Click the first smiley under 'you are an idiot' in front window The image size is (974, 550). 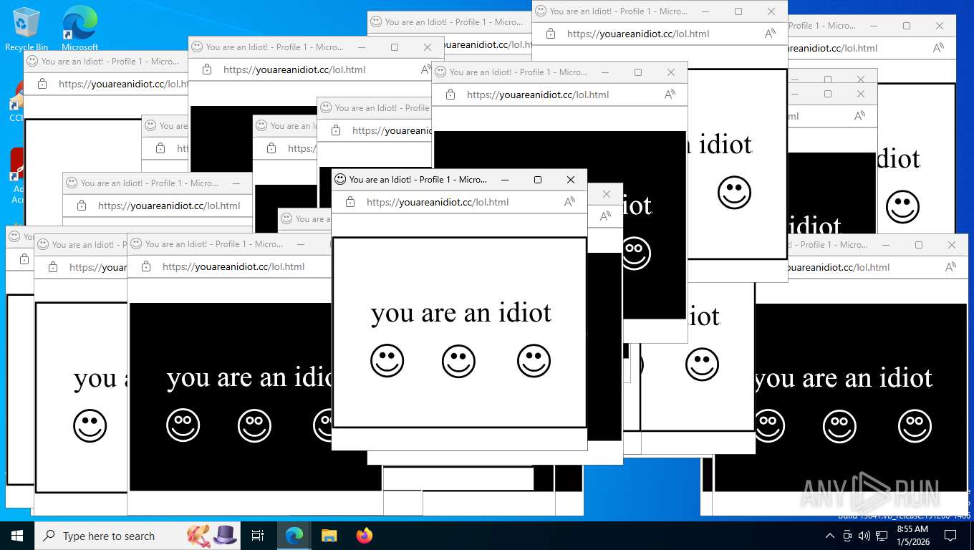(x=387, y=361)
